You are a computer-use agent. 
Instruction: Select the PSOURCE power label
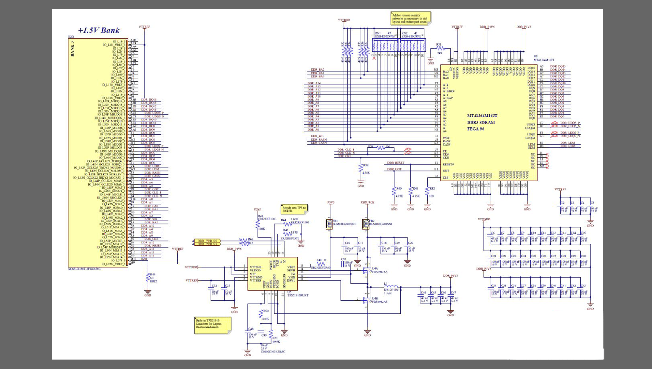click(367, 202)
